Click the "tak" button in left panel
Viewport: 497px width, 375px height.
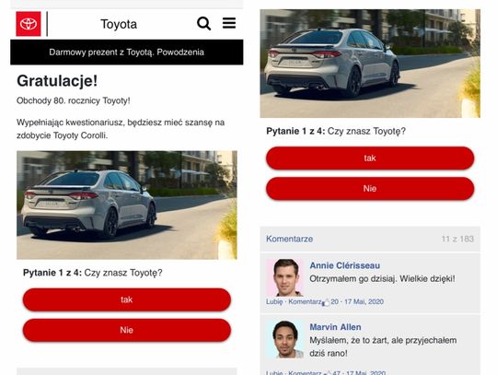tap(127, 299)
